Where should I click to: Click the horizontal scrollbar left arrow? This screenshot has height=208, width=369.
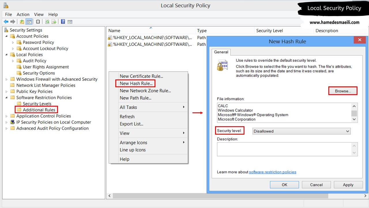coord(110,196)
